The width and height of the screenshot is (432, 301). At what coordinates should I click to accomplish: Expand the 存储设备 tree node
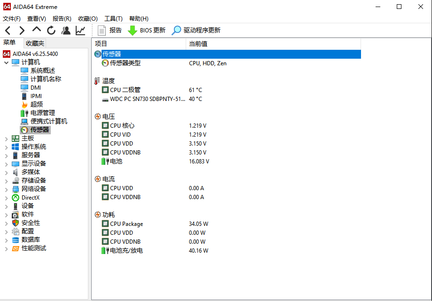(x=6, y=181)
